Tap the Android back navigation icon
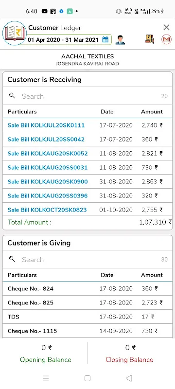Viewport: 175px width, 389px height. 129,378
